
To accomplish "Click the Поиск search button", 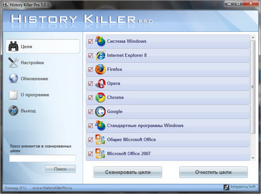I will [60, 169].
